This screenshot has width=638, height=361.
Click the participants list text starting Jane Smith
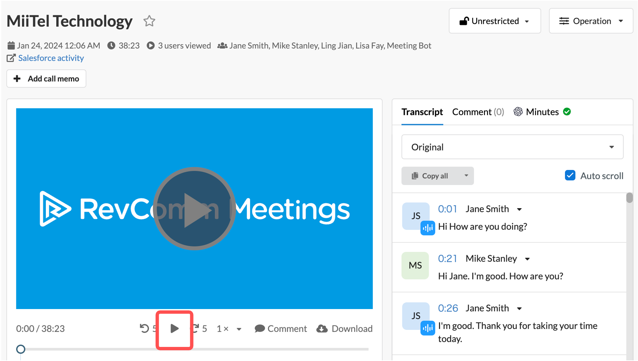(x=330, y=46)
